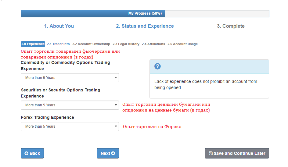Screen dimensions: 288x167
Task: Click the My Progress 58% bar
Action: click(145, 13)
